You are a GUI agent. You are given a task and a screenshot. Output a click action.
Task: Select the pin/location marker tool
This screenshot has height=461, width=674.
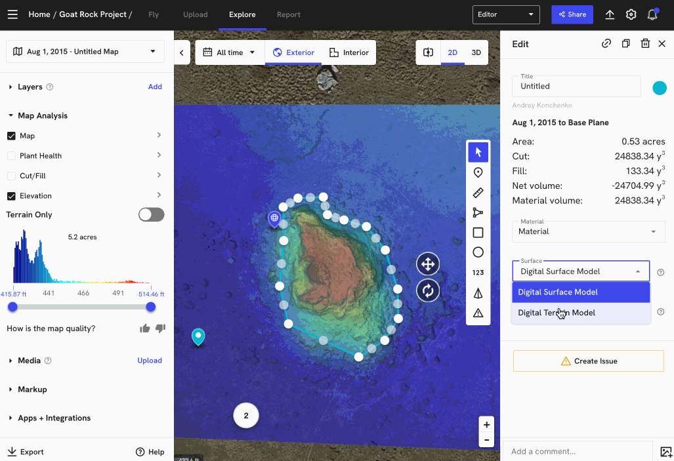(478, 172)
